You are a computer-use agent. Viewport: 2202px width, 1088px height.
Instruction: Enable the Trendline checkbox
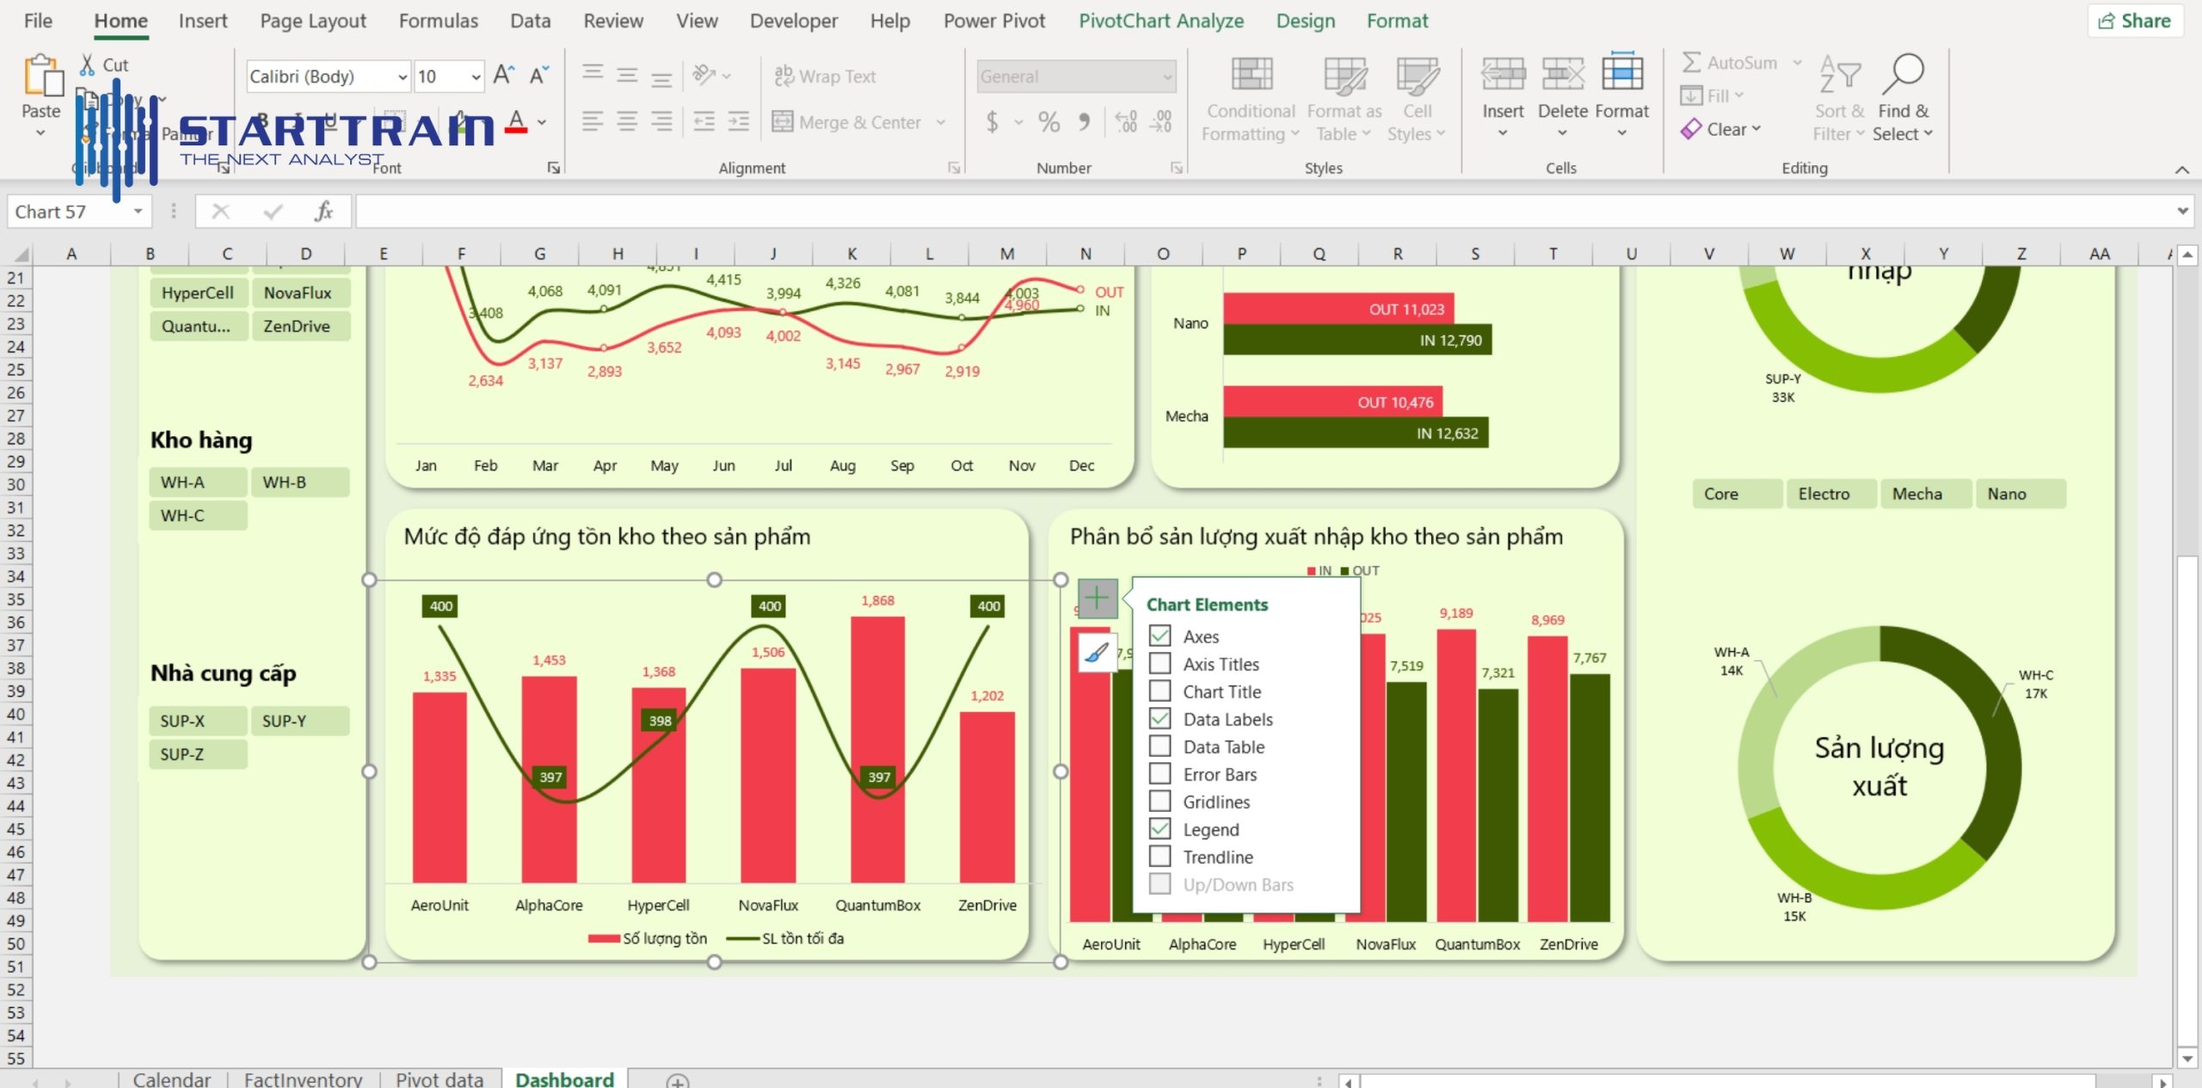point(1159,857)
